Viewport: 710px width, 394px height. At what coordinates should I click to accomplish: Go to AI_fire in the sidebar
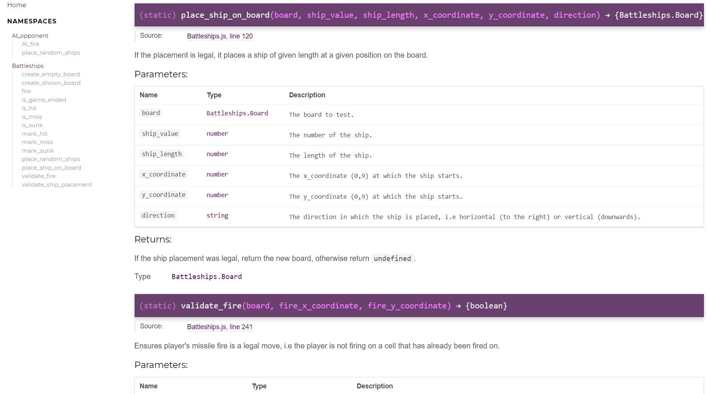coord(31,44)
